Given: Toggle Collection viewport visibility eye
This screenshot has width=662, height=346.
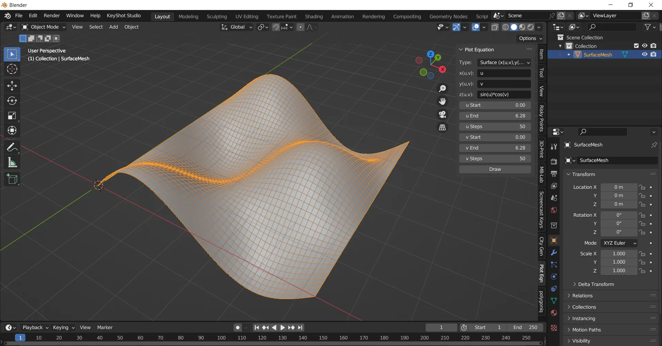Looking at the screenshot, I should pos(644,46).
